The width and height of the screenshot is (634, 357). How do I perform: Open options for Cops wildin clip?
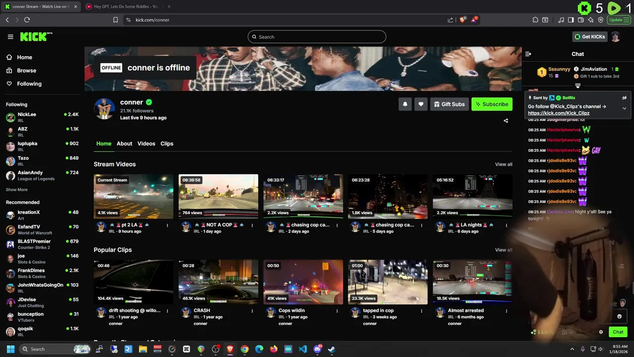(337, 311)
